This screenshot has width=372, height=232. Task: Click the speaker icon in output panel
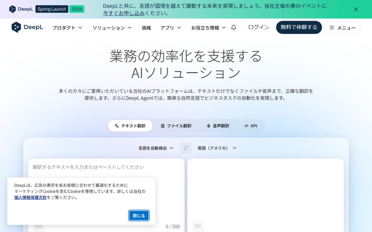pos(198,226)
